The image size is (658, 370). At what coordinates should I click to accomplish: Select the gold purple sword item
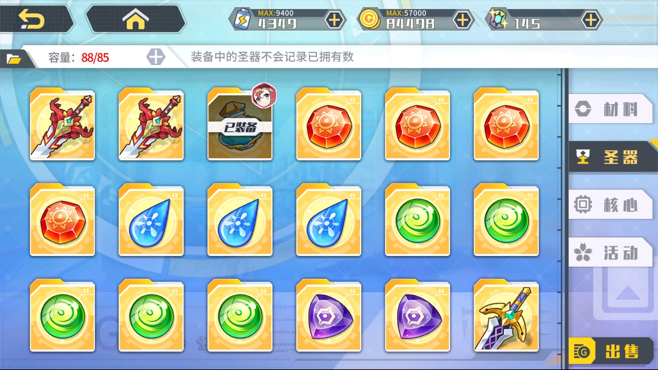click(x=506, y=316)
